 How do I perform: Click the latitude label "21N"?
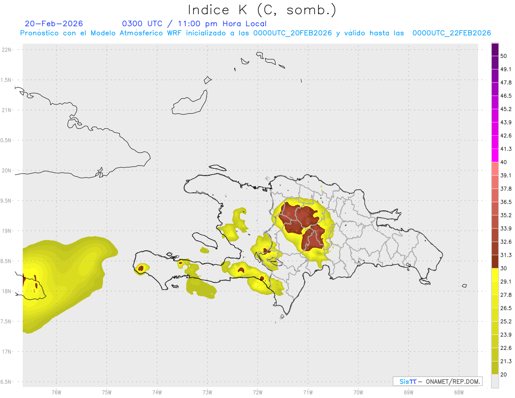[6, 110]
